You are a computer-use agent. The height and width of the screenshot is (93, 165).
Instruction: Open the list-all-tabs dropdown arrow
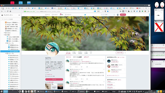[149, 8]
